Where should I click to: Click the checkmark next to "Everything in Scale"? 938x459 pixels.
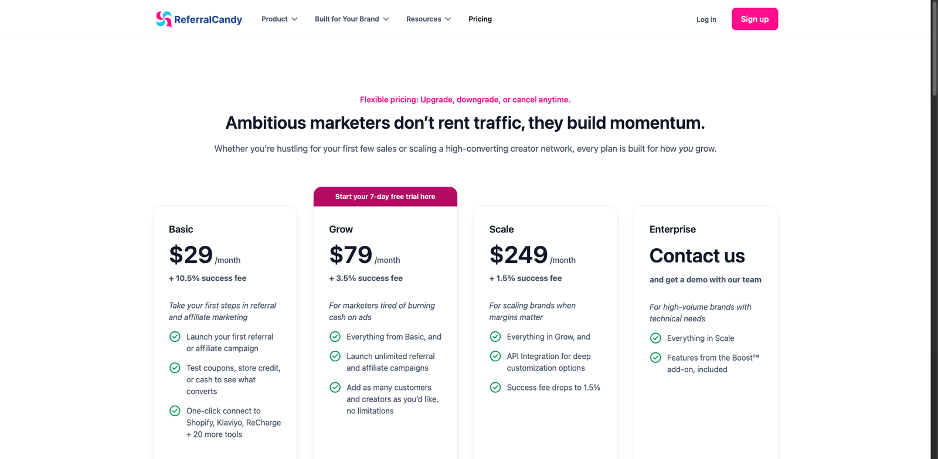655,338
